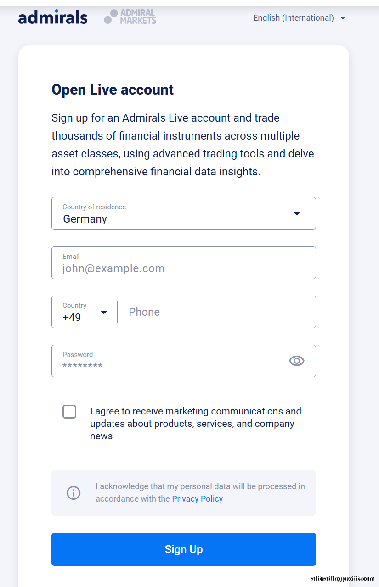
Task: Click into the Phone number field
Action: click(216, 312)
